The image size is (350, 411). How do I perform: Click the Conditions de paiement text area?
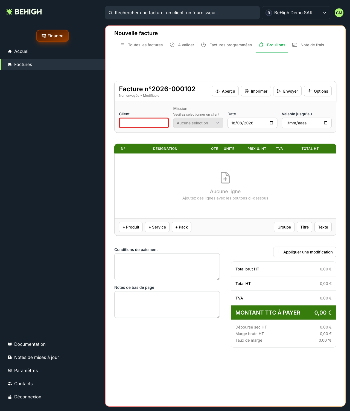[x=167, y=267]
